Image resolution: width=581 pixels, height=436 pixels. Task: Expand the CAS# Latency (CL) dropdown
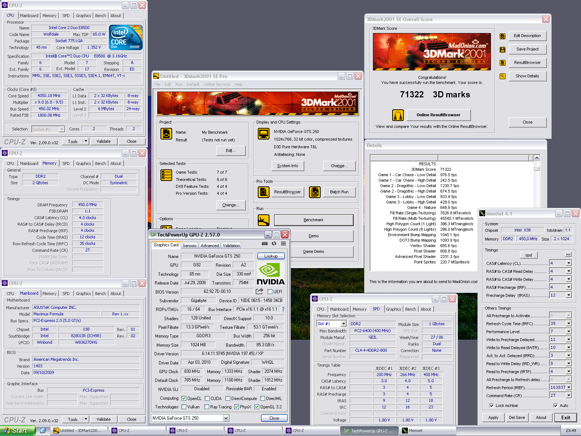tap(569, 263)
